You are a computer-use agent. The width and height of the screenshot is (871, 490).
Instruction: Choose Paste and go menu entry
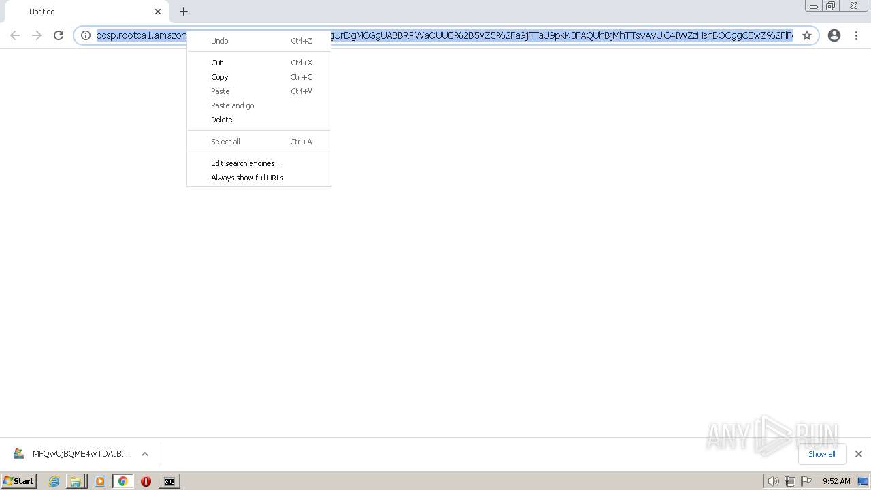pos(259,105)
